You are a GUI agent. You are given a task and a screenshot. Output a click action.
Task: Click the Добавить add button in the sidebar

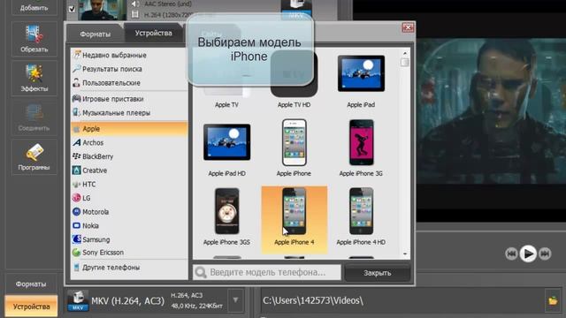[34, 7]
